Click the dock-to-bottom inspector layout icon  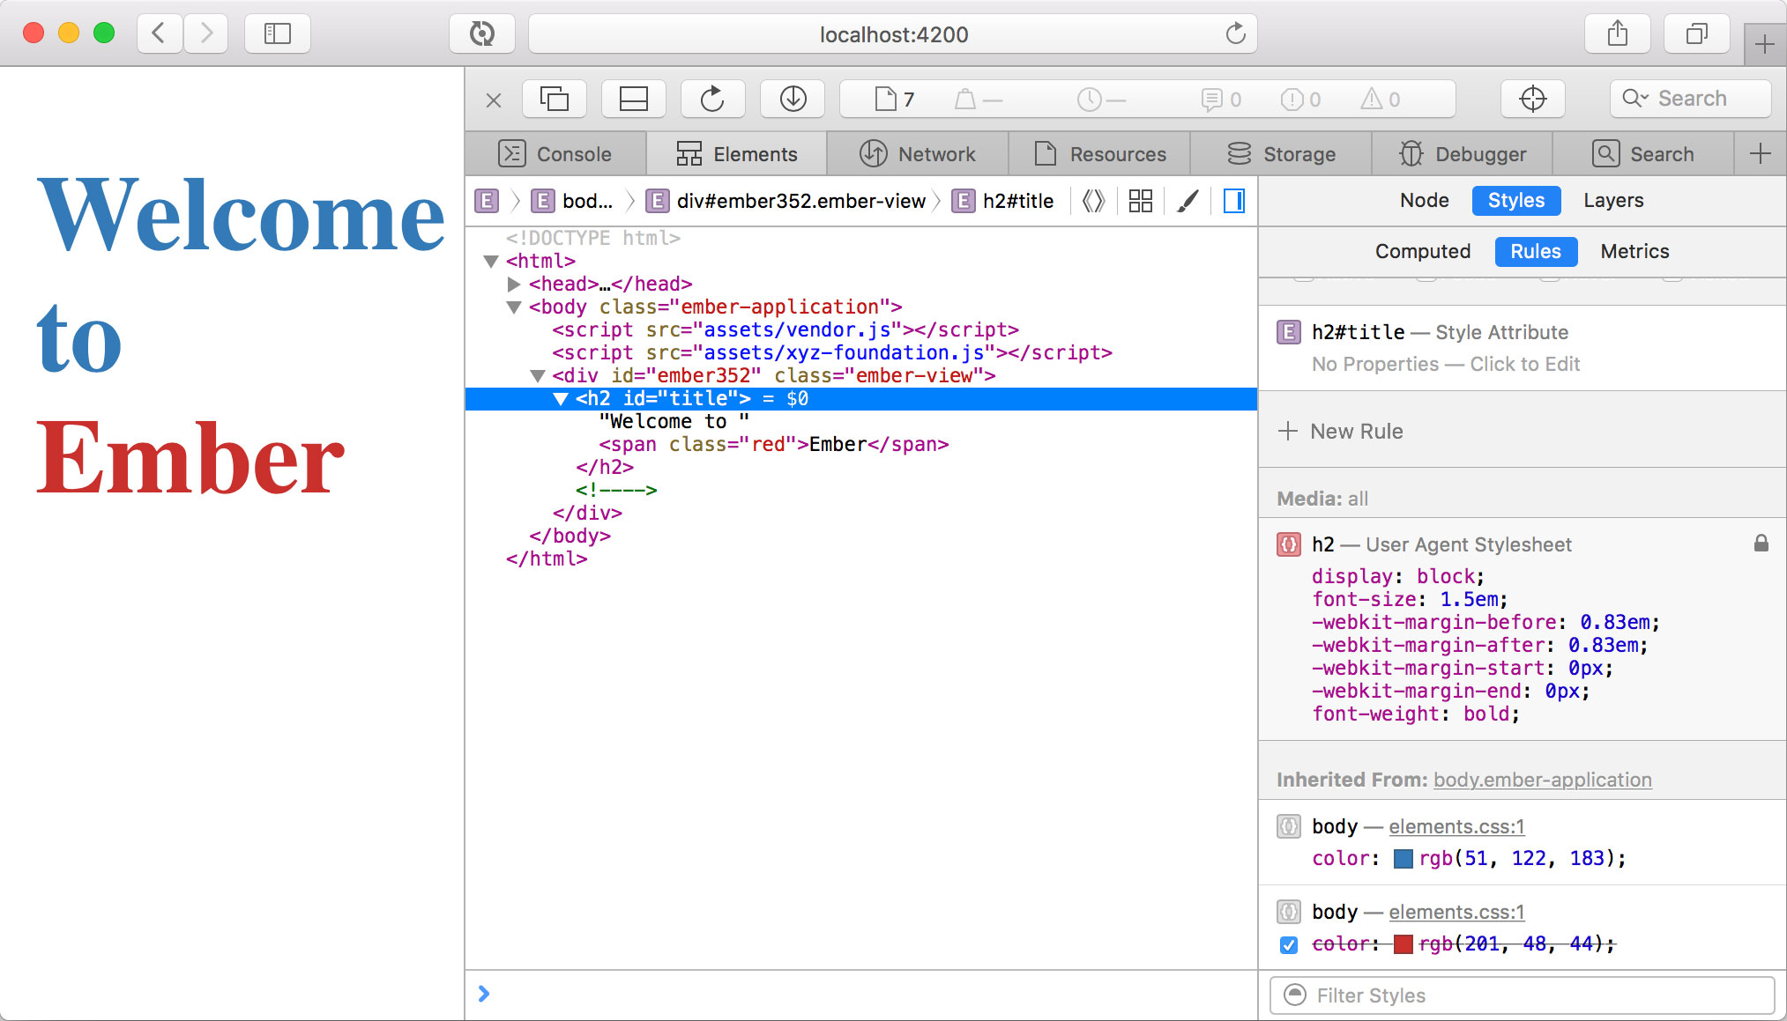coord(633,99)
